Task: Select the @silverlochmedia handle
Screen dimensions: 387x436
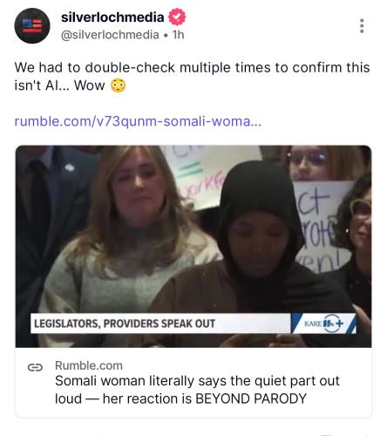Action: [110, 35]
